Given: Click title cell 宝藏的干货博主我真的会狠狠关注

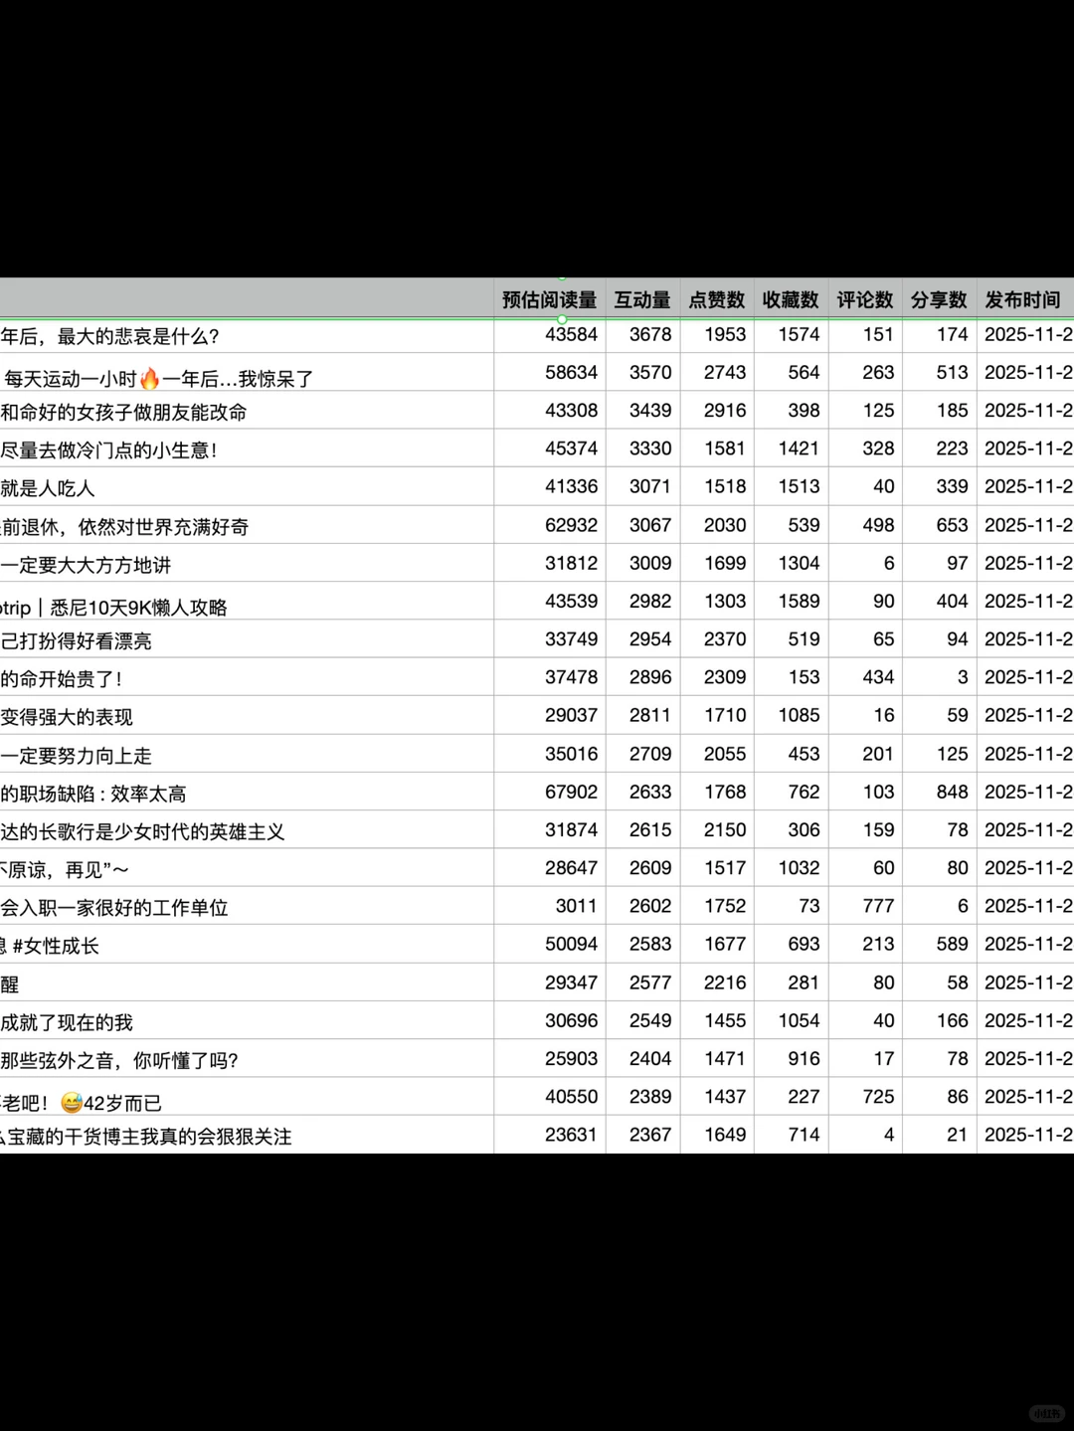Looking at the screenshot, I should (247, 1136).
